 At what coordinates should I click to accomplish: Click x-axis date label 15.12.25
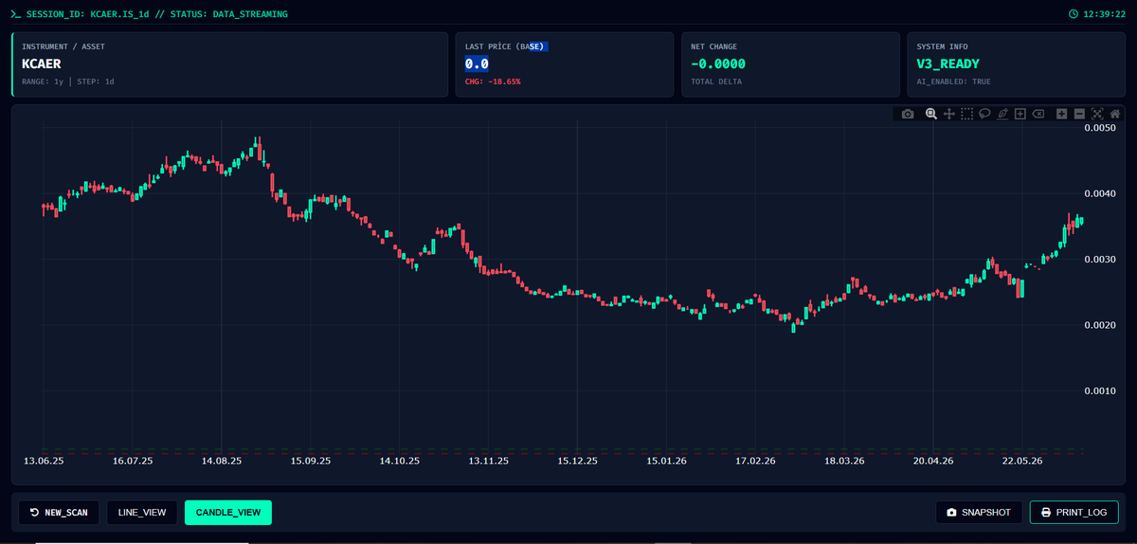tap(577, 462)
